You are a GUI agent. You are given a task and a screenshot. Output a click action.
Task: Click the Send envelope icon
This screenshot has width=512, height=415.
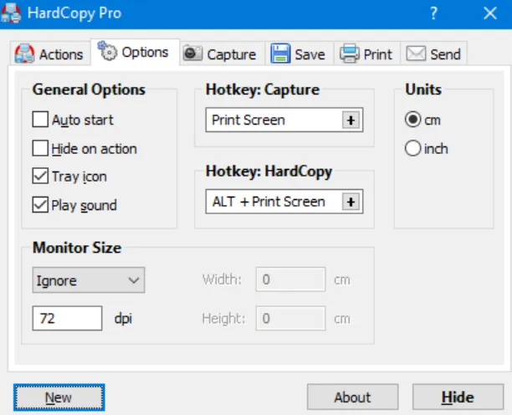[x=416, y=54]
